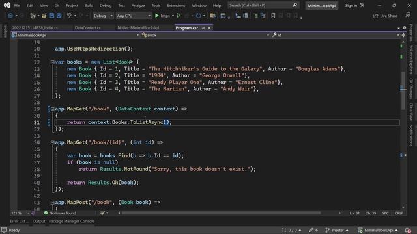Click the Hot Reload restart icon
Image resolution: width=417 pixels, height=234 pixels.
click(x=198, y=16)
